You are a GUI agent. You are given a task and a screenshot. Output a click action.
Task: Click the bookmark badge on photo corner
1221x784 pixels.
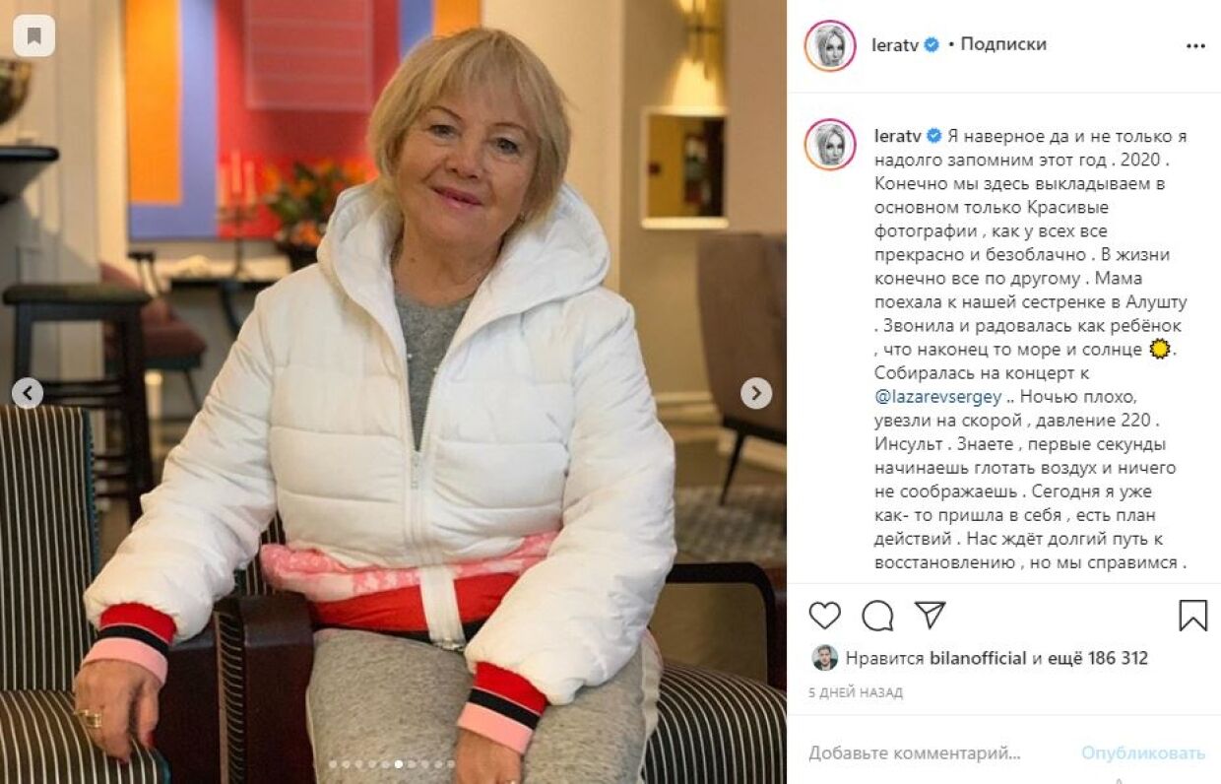[x=33, y=35]
